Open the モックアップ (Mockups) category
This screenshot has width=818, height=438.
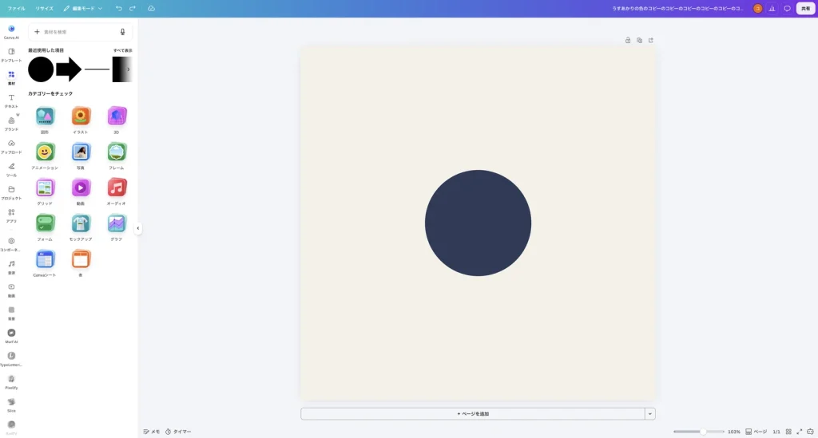click(81, 227)
